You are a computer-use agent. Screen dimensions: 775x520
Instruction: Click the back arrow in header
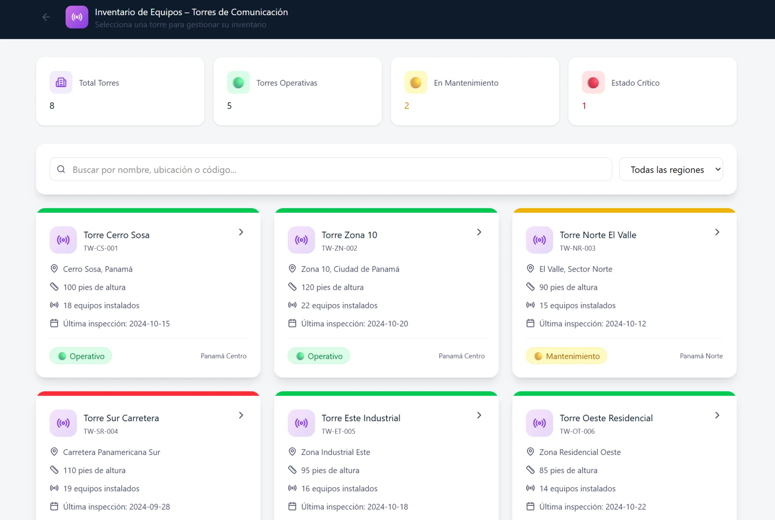(46, 17)
